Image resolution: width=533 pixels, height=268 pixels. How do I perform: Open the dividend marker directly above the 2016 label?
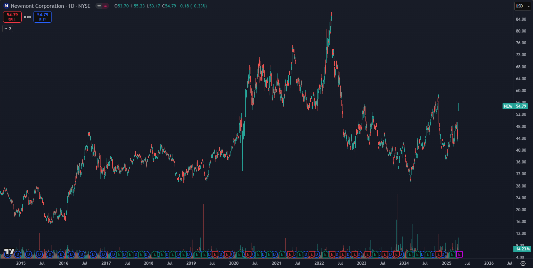pyautogui.click(x=61, y=254)
